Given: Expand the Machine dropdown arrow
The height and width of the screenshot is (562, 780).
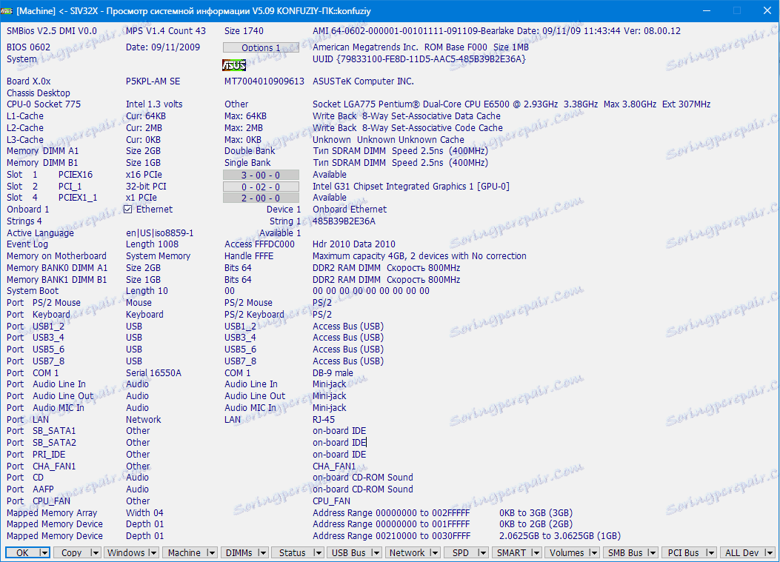Looking at the screenshot, I should (211, 552).
